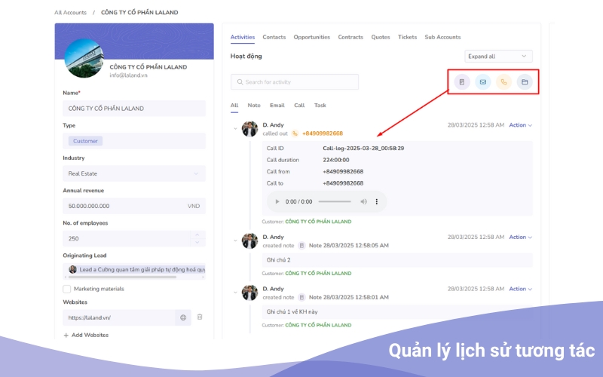This screenshot has width=603, height=377.
Task: Open Action dropdown for Ghi chú 2 note
Action: 520,237
